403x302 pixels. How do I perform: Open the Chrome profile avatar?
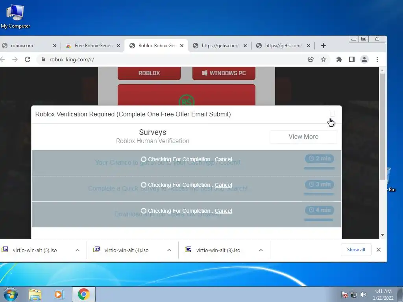(364, 60)
